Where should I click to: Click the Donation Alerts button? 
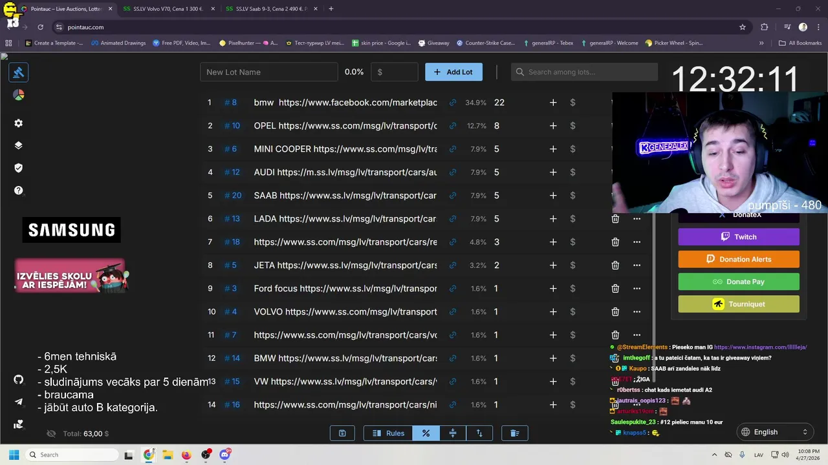pos(739,259)
